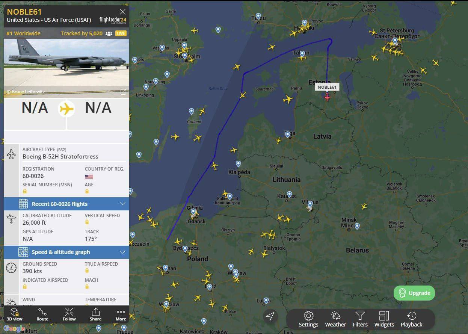Open the Playback feature

click(x=411, y=319)
